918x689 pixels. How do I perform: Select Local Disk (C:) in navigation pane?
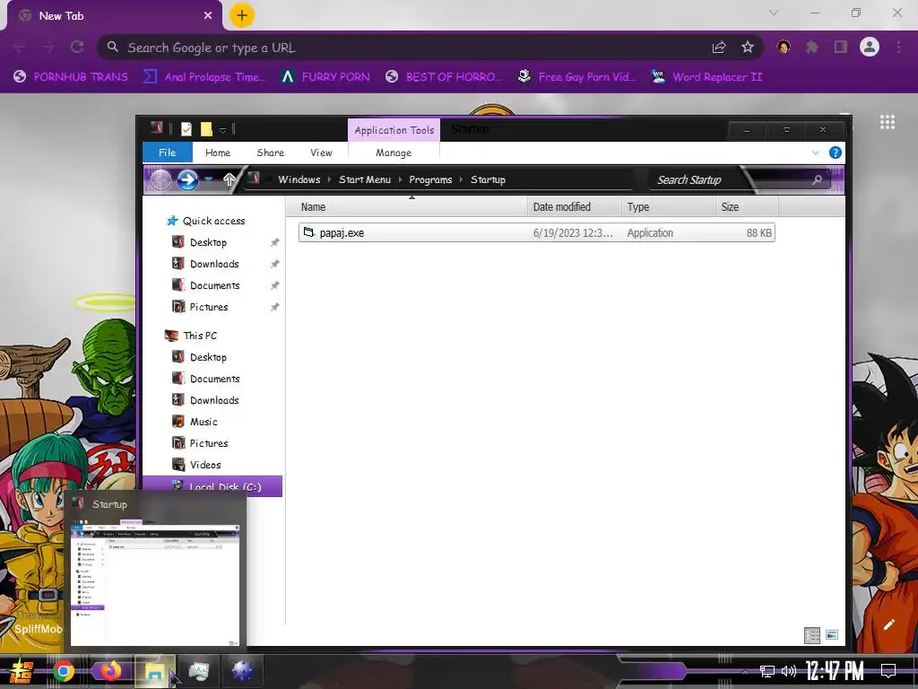click(x=212, y=486)
